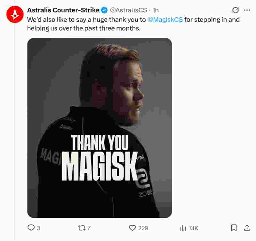Click the share upload icon
Screen dimensions: 256x241
pos(247,228)
